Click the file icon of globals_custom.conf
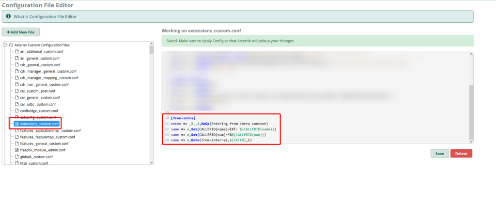Screen dimensions: 496x207 (x=17, y=157)
